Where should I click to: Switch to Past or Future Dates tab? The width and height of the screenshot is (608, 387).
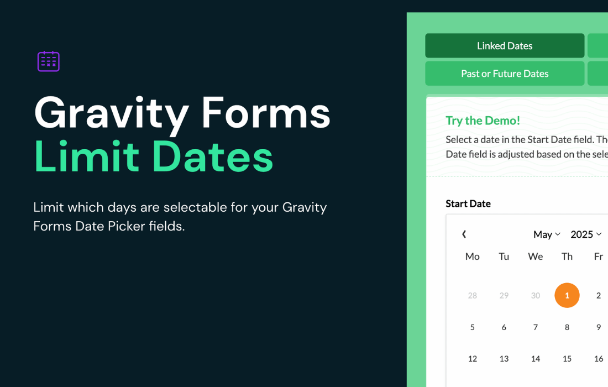(505, 74)
